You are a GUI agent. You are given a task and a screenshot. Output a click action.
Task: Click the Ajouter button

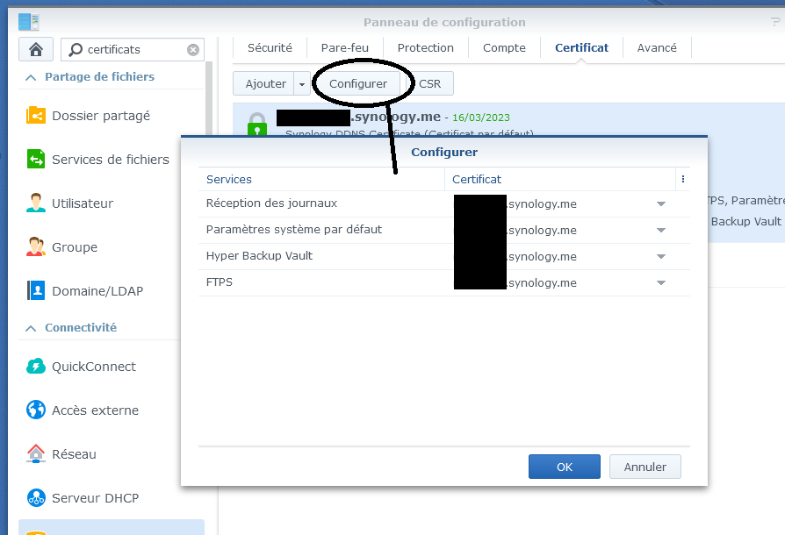[263, 83]
